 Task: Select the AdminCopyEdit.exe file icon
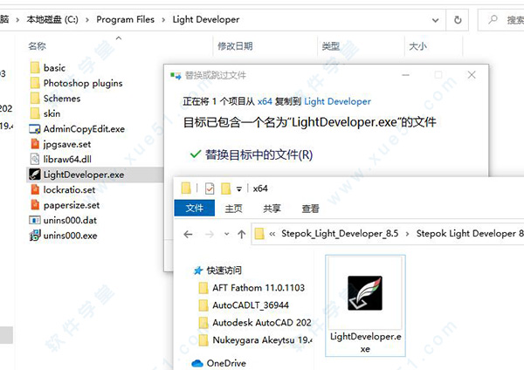click(x=35, y=129)
